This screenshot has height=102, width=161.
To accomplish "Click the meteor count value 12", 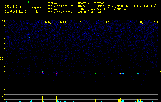I will [37, 12].
